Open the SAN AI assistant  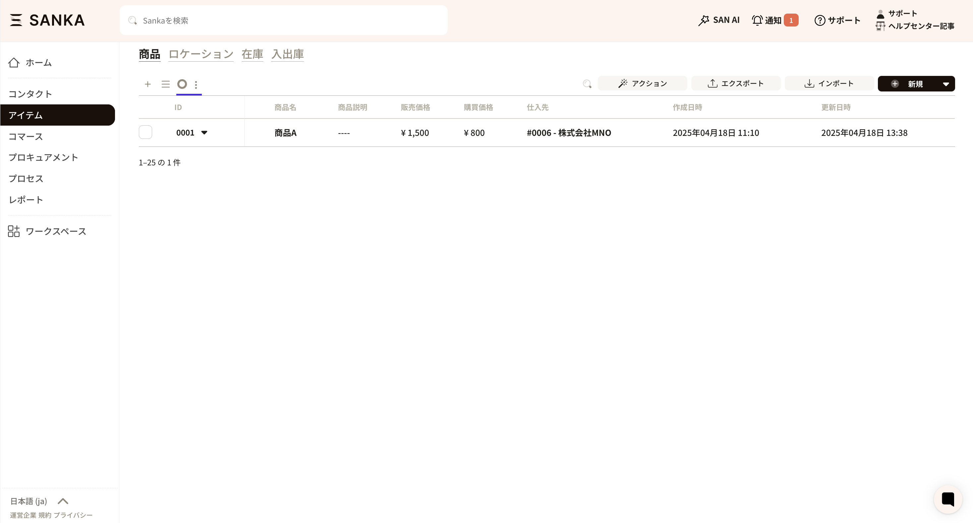pyautogui.click(x=719, y=20)
